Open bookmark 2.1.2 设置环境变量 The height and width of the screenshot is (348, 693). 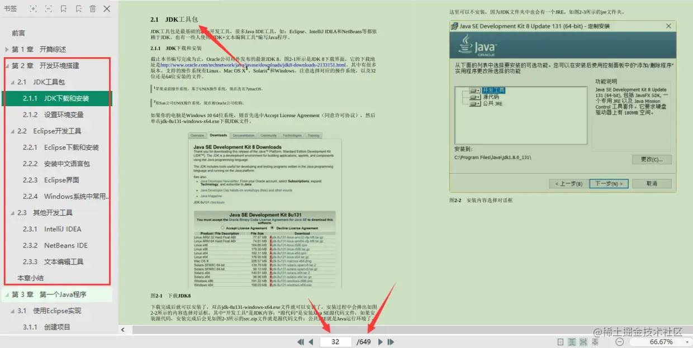53,115
